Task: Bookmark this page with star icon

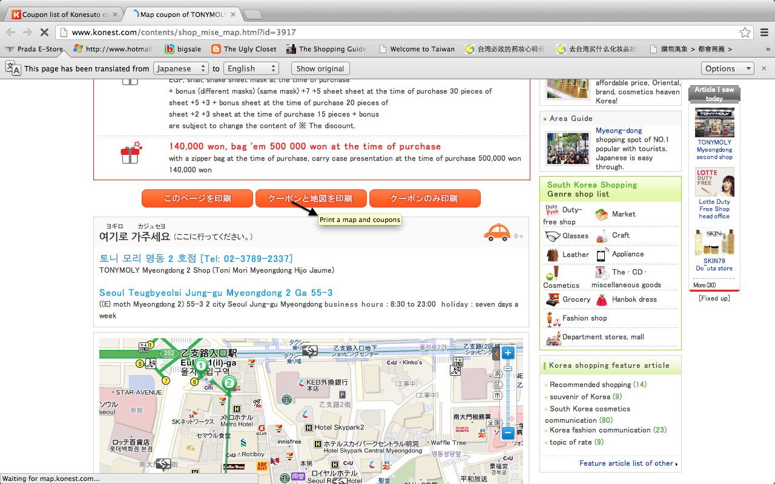Action: 745,32
